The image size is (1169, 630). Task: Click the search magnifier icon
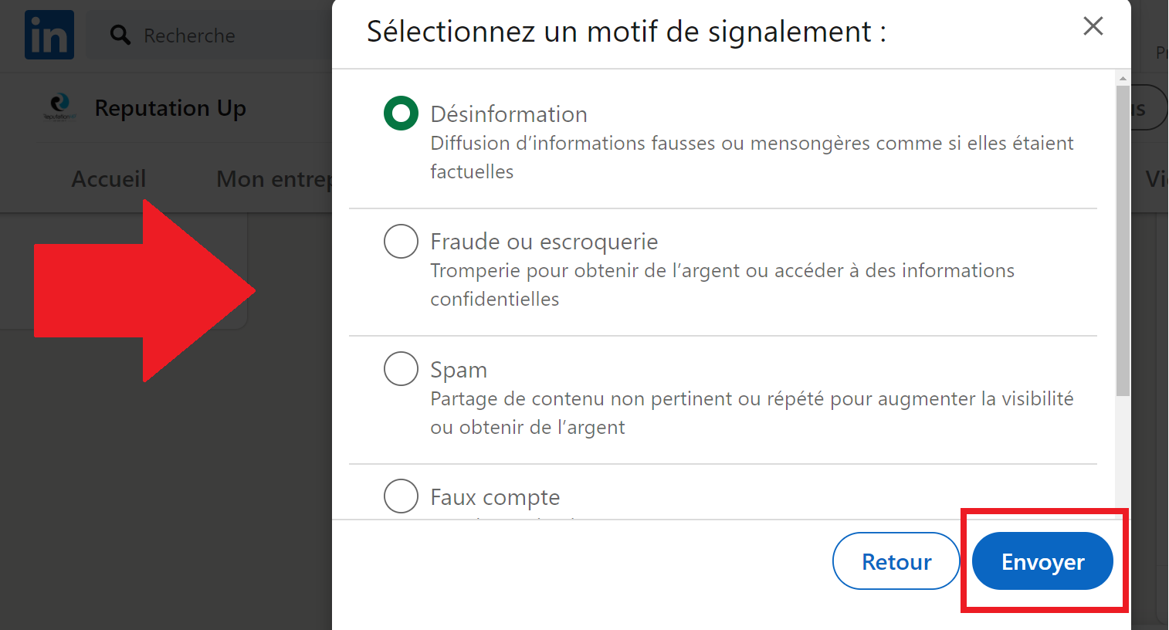120,35
